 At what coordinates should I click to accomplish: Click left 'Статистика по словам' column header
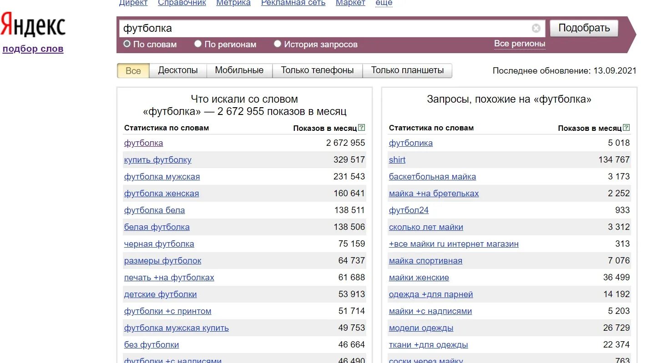pos(167,128)
